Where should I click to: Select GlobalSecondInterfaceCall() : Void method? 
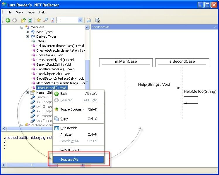click(x=60, y=78)
